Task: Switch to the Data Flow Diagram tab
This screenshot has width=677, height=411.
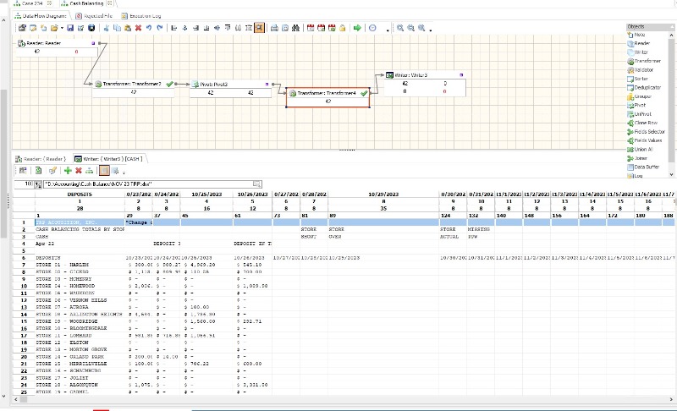Action: point(41,16)
